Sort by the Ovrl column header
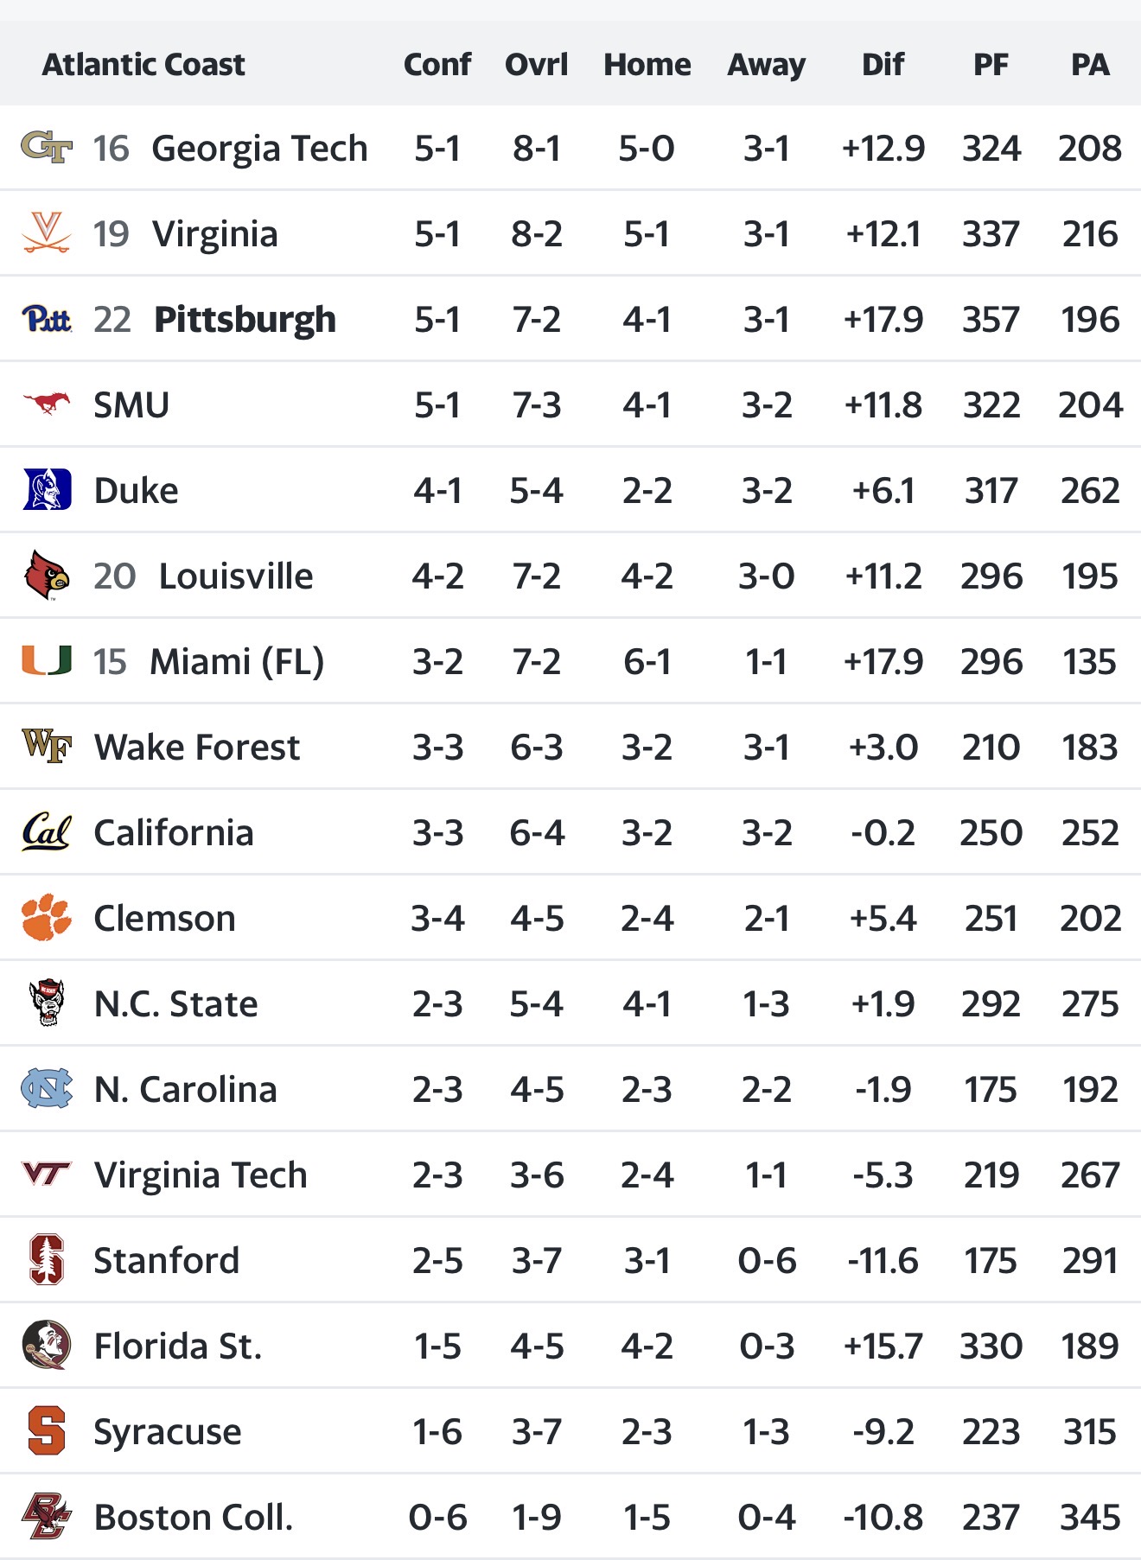The width and height of the screenshot is (1141, 1560). click(536, 65)
